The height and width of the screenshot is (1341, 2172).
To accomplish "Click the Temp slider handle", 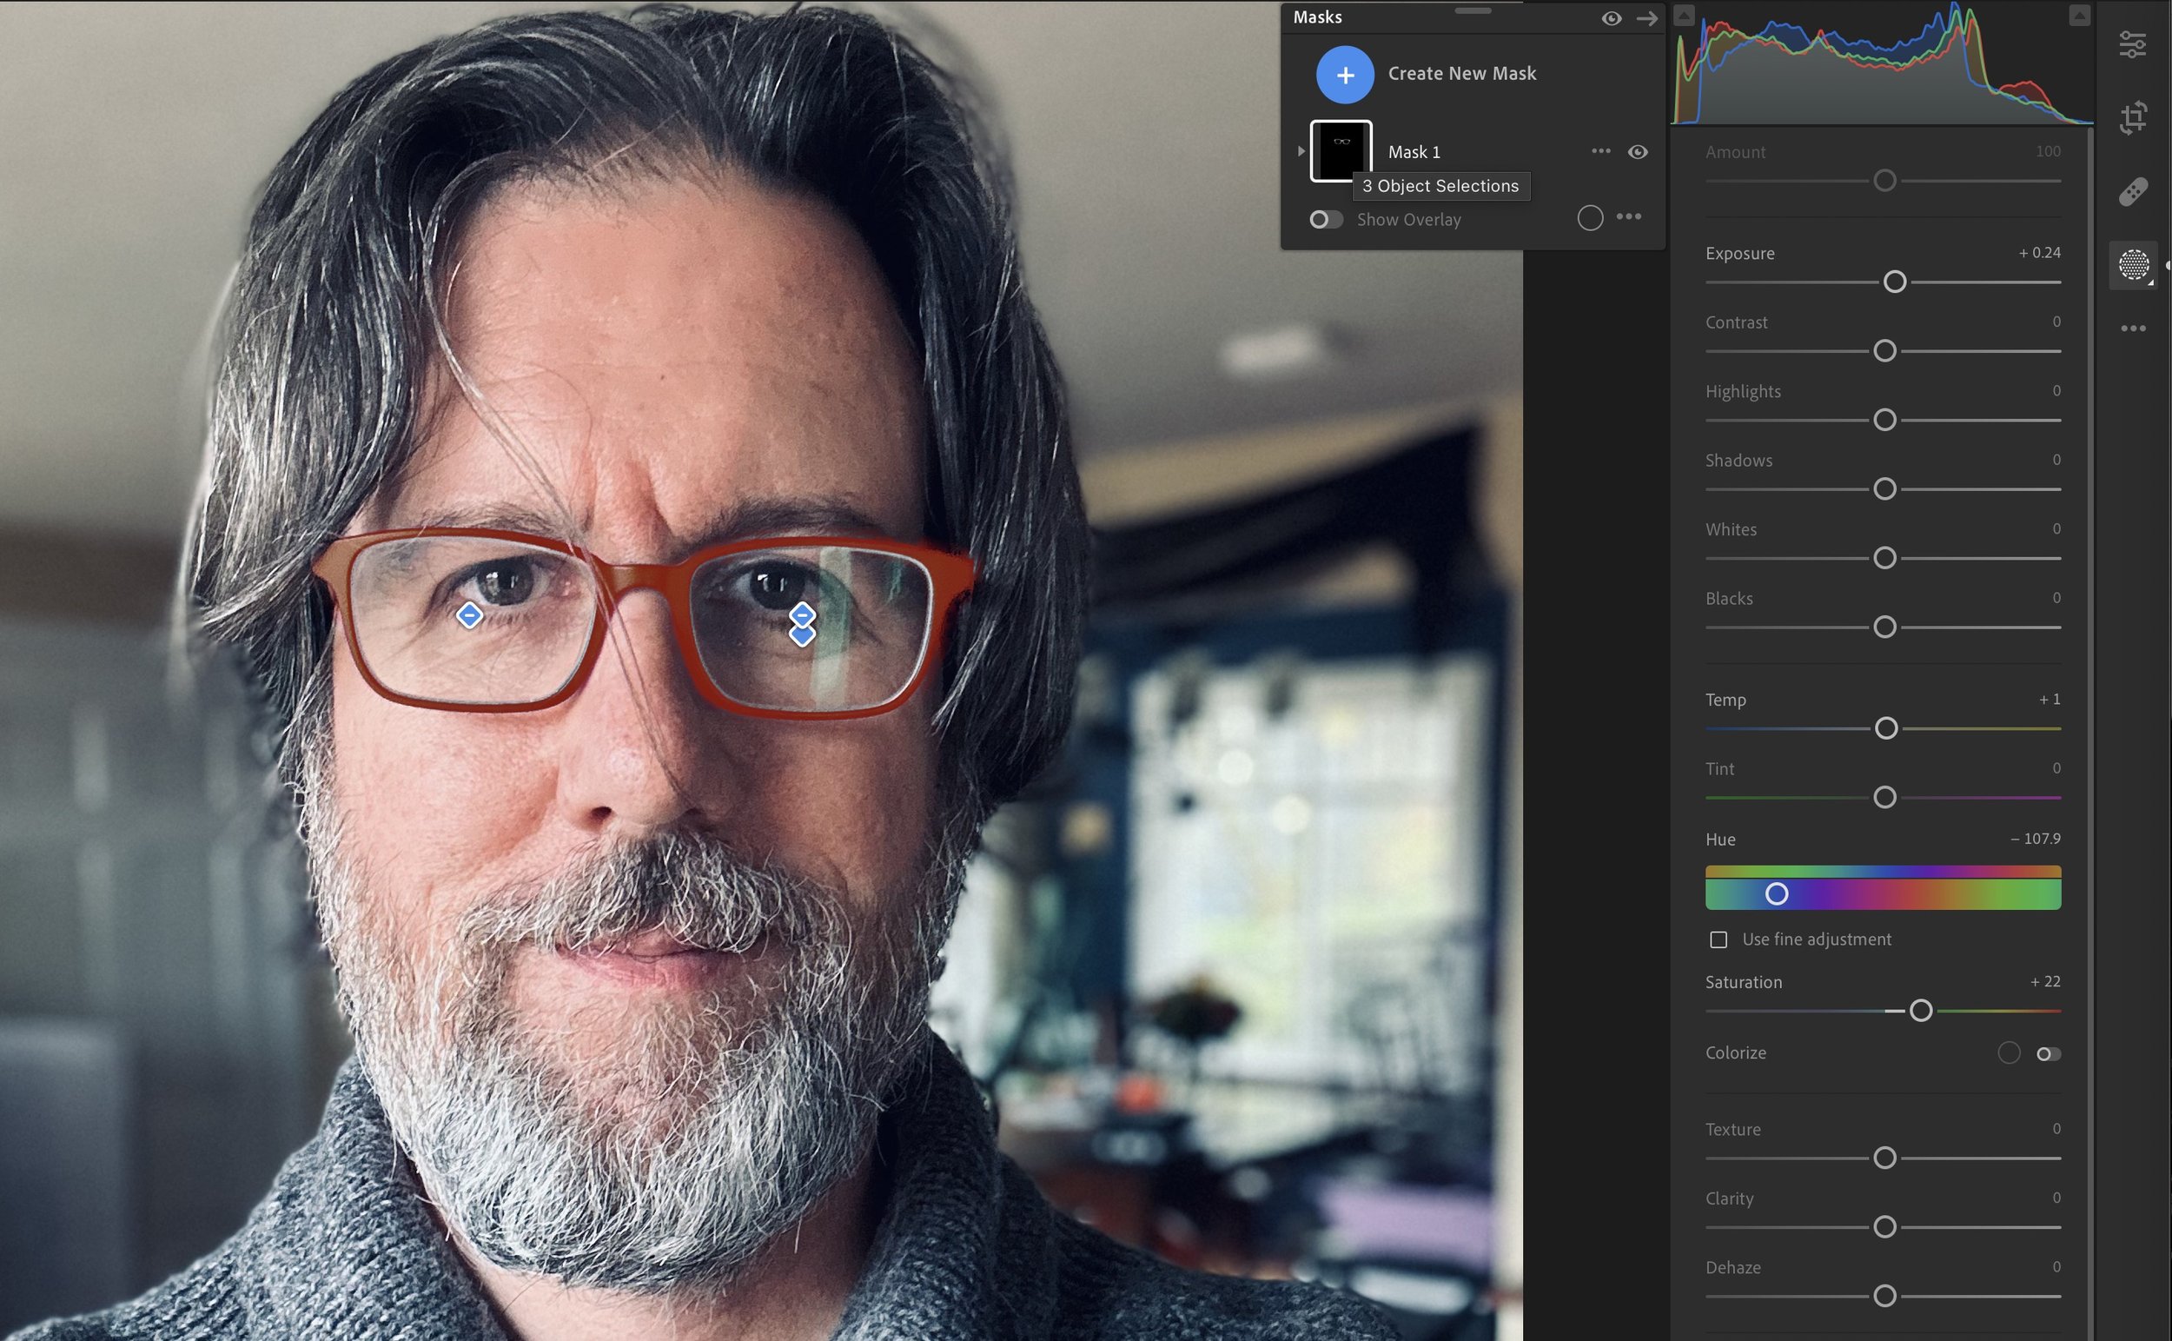I will tap(1886, 729).
